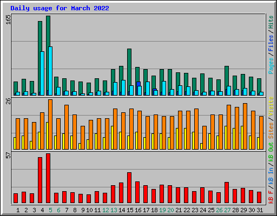Click the x-axis label for day 1
The height and width of the screenshot is (216, 277).
point(18,210)
